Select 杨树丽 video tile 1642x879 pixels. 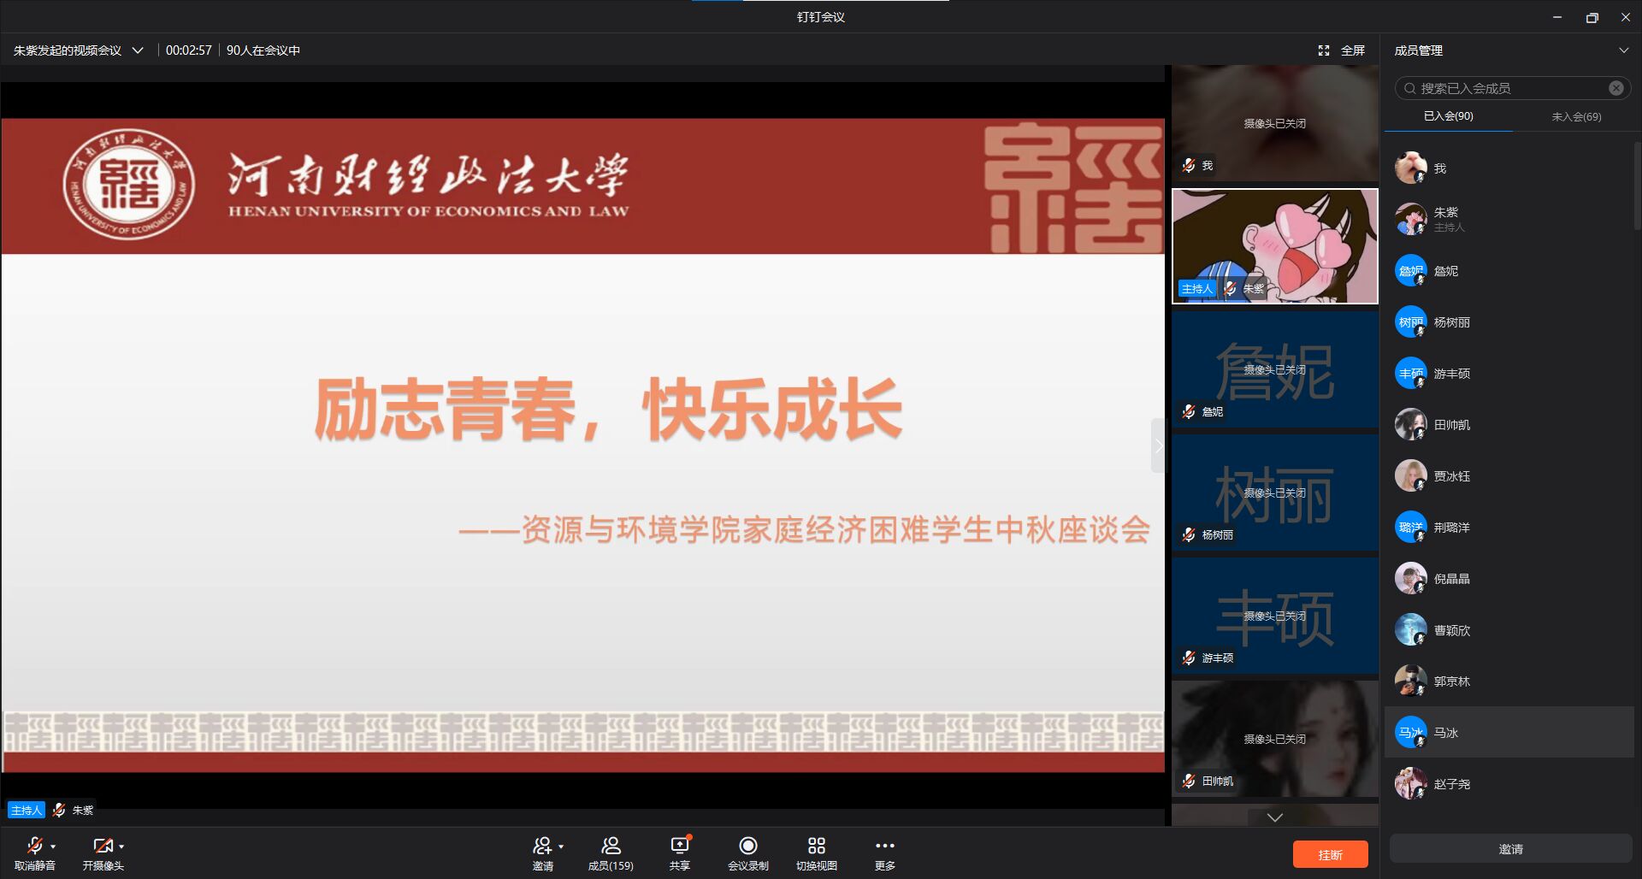(1274, 493)
